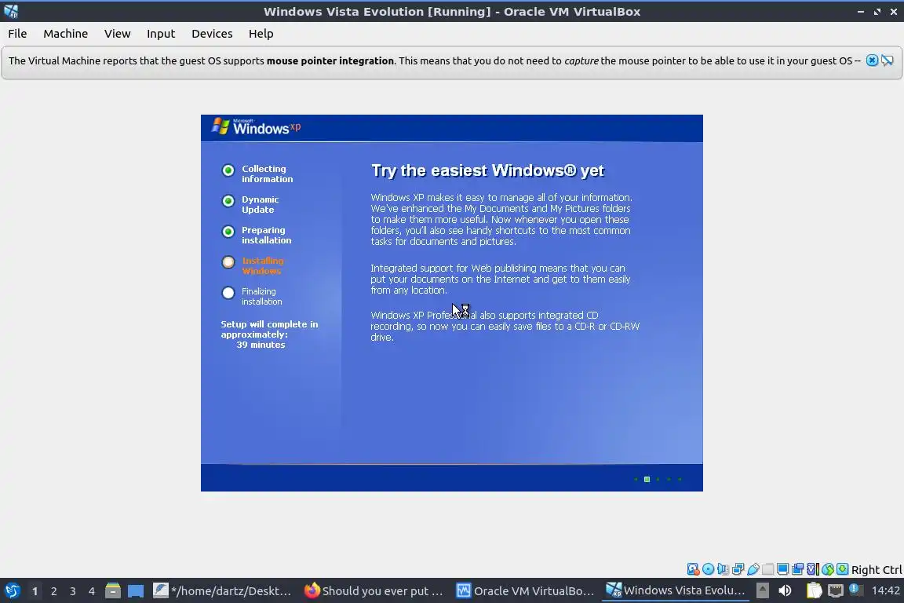Dismiss the mouse pointer integration notification
Screen dimensions: 904x603
tap(872, 60)
